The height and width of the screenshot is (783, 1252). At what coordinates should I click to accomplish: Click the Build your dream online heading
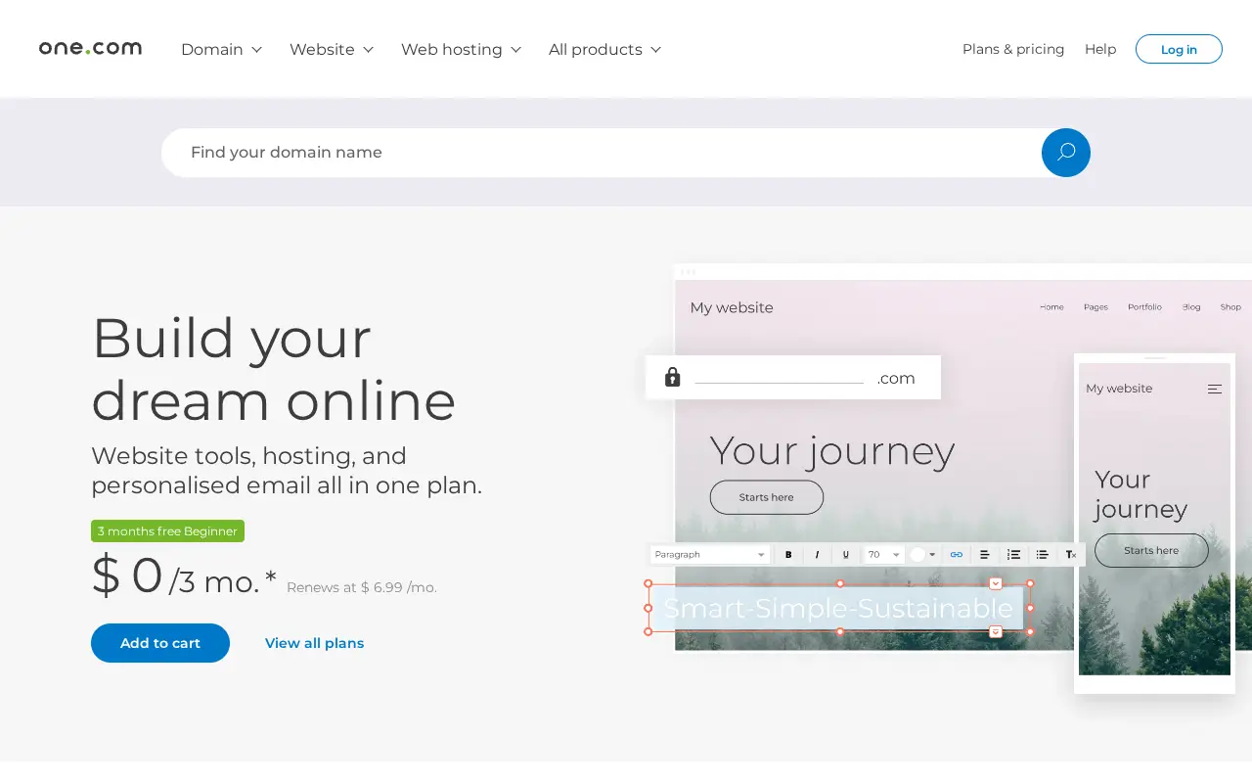[x=274, y=368]
